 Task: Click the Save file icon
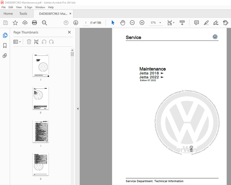6,23
